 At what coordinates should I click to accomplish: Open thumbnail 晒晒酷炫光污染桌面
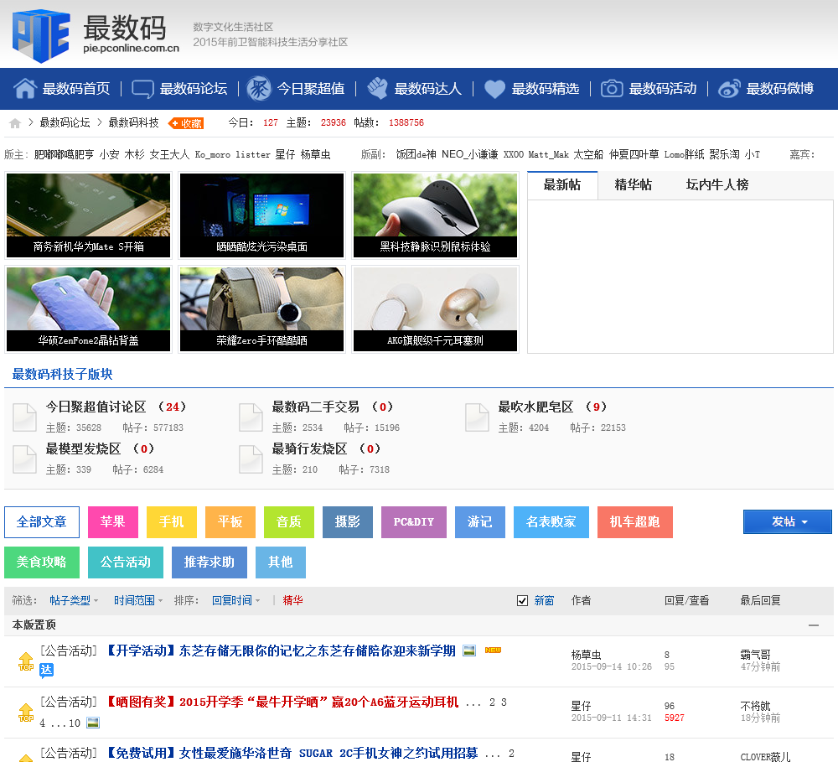pos(261,215)
